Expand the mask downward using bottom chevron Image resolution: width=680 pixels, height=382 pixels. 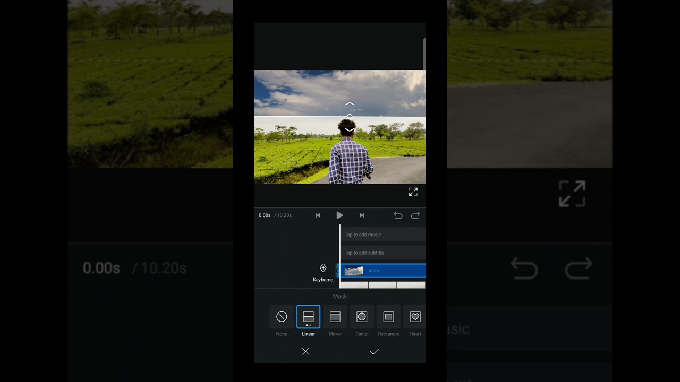350,129
